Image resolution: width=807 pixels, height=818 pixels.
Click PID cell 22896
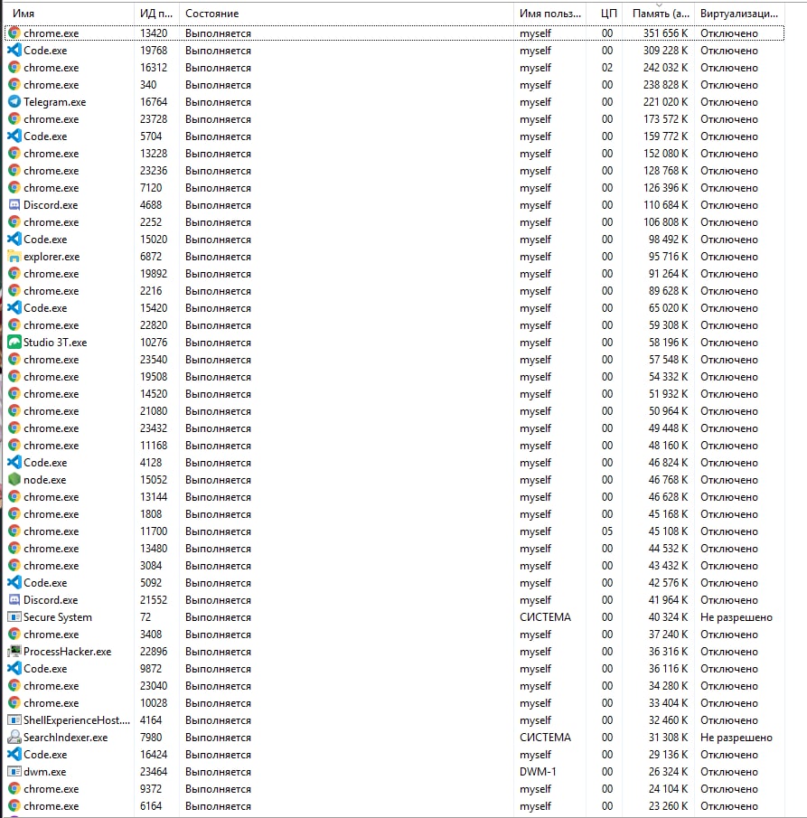[154, 652]
